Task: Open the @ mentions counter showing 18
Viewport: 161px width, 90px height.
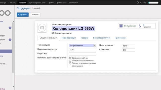Action: coord(139,2)
